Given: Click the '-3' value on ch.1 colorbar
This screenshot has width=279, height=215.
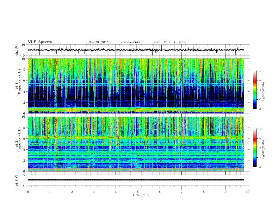Looking at the screenshot, I should 260,71.
